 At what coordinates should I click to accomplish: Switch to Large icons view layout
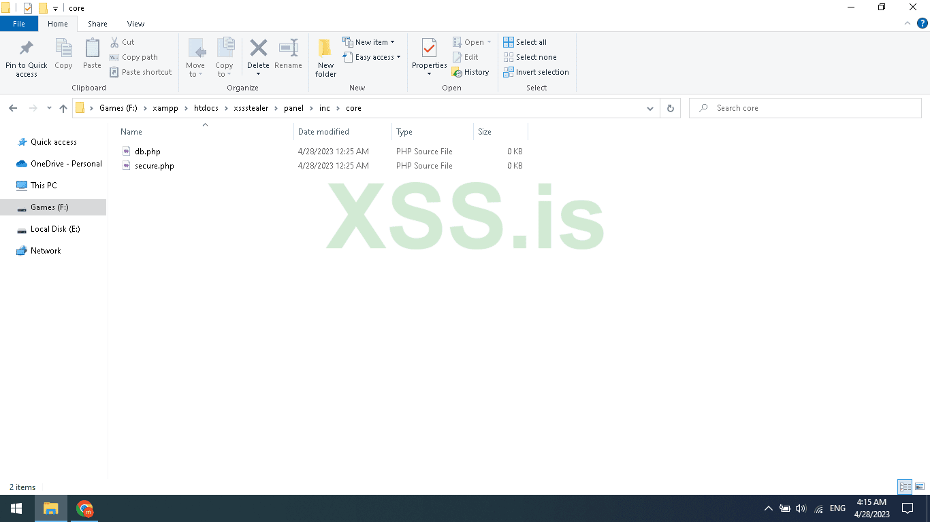click(x=920, y=487)
